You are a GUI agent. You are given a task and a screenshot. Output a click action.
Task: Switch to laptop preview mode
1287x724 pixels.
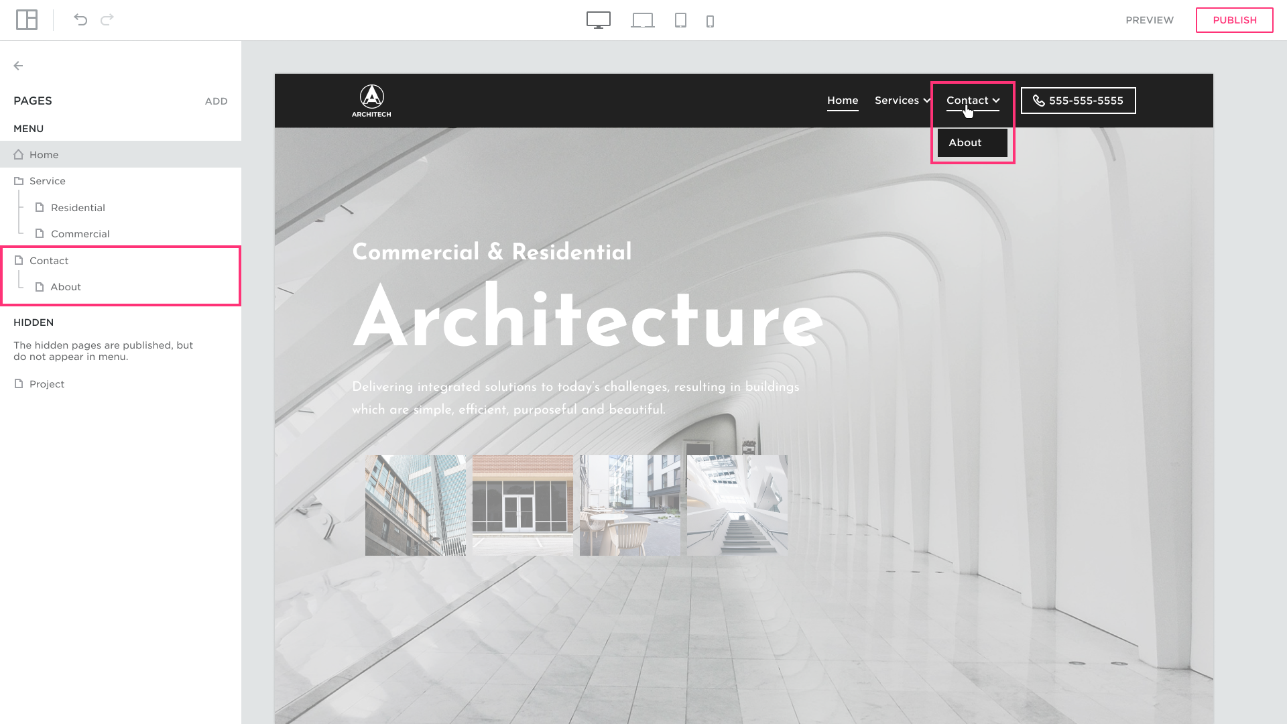(643, 21)
